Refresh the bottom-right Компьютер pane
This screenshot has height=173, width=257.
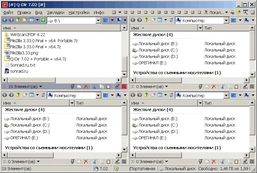[x=171, y=95]
